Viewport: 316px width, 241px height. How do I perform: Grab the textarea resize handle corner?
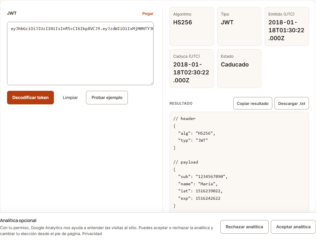click(152, 83)
